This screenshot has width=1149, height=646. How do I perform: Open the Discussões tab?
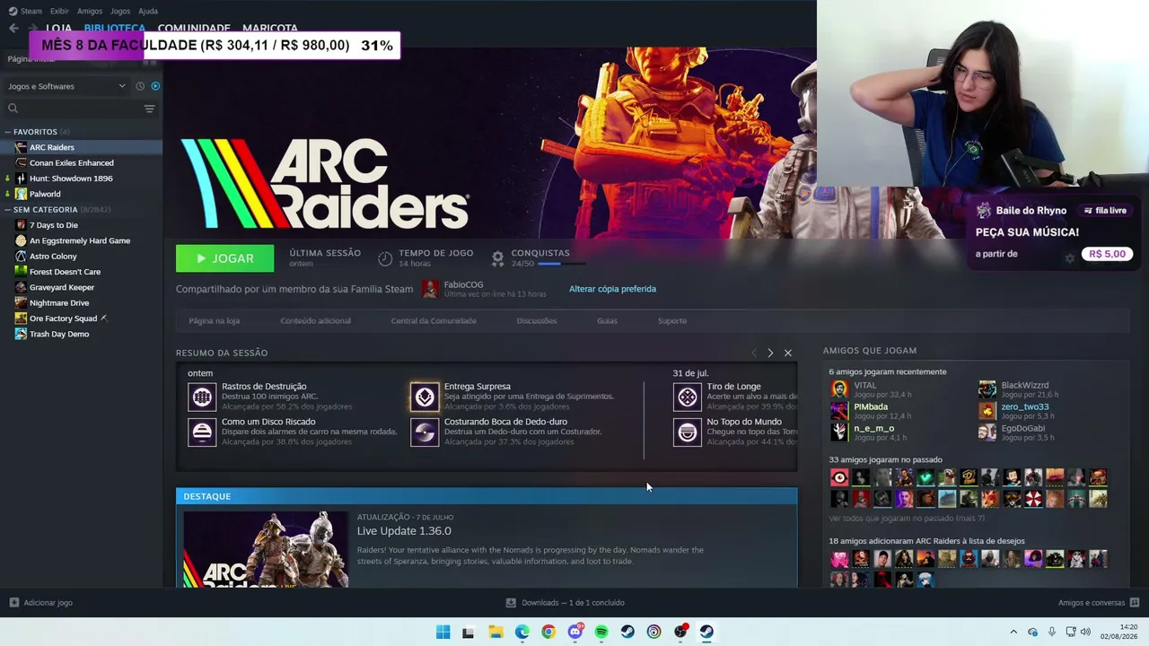tap(537, 321)
